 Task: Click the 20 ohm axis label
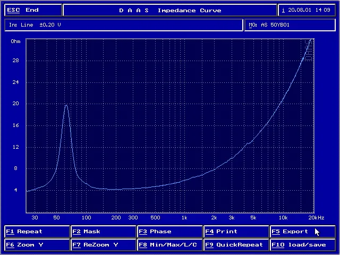tap(15, 104)
